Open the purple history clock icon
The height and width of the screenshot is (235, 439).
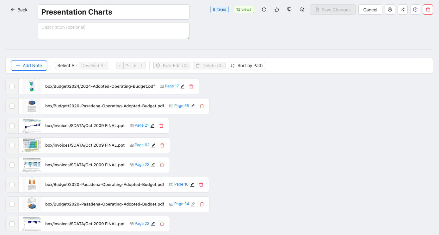[415, 10]
